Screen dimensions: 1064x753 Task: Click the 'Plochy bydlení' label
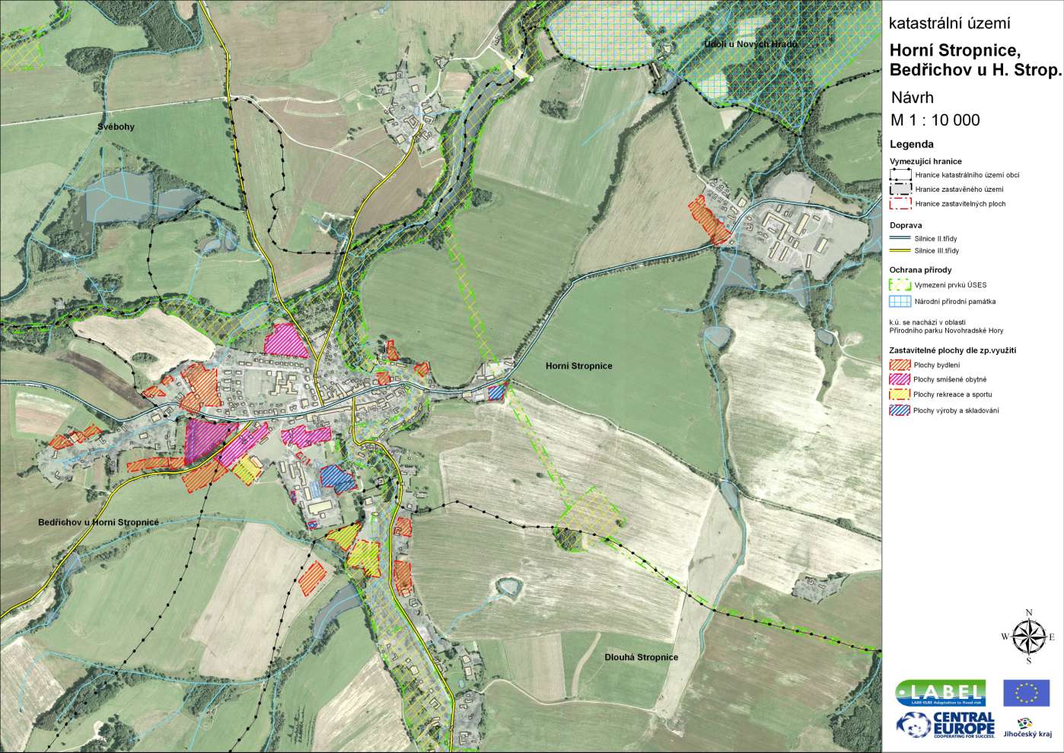click(937, 366)
